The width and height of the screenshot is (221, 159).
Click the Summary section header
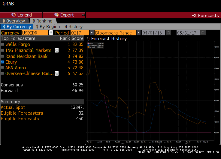point(42,102)
